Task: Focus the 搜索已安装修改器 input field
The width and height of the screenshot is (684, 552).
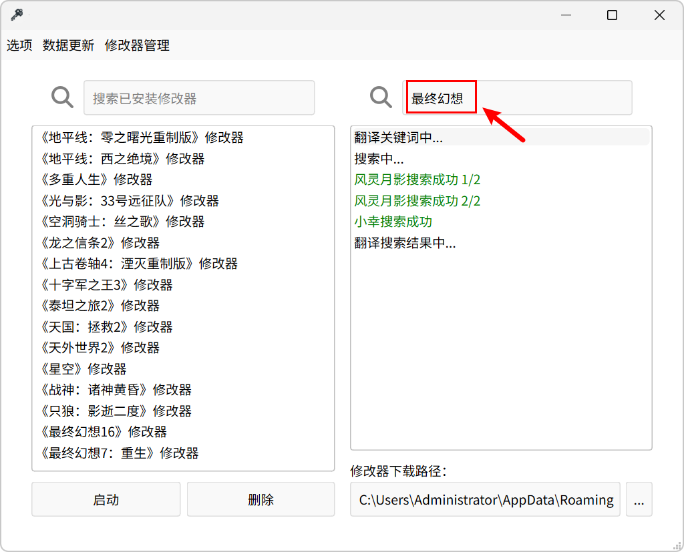Action: point(199,97)
